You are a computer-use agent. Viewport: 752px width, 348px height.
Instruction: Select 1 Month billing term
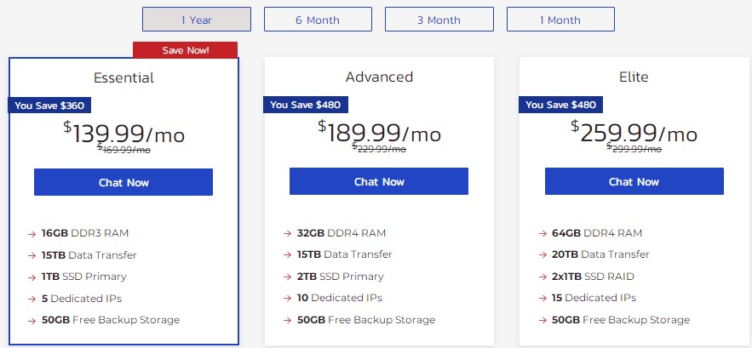point(560,19)
